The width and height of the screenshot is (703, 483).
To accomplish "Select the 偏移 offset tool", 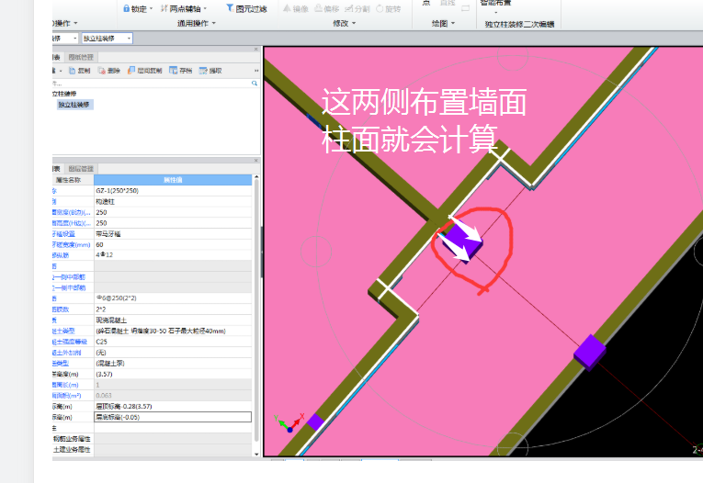I will (x=326, y=8).
